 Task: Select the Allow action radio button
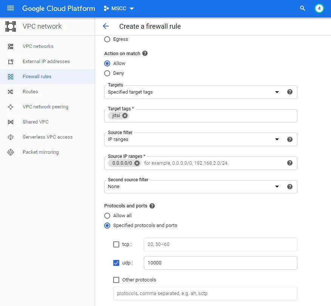[x=107, y=63]
